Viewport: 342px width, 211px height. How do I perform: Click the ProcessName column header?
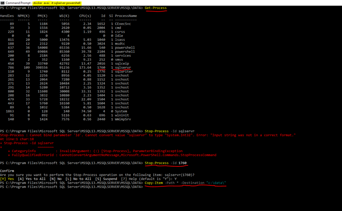coord(126,16)
